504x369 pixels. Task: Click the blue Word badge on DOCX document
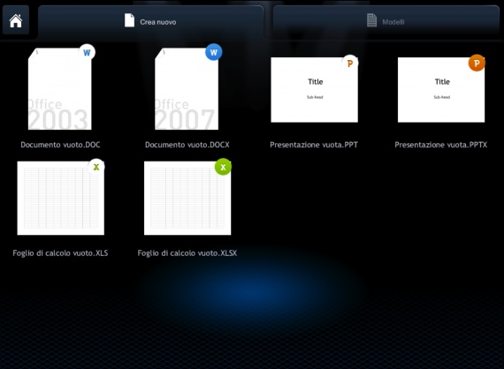pos(214,52)
